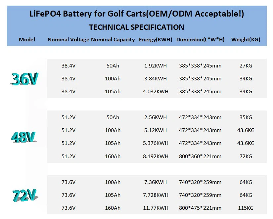This screenshot has width=273, height=219.
Task: Select the Energy(KWH) column header
Action: [156, 40]
